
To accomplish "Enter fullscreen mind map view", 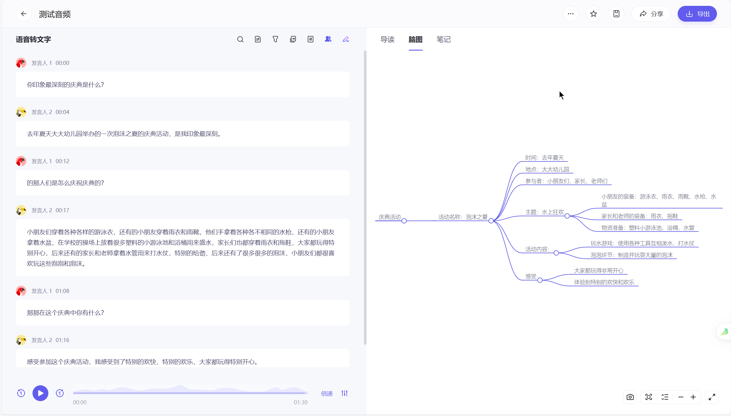I will click(712, 397).
